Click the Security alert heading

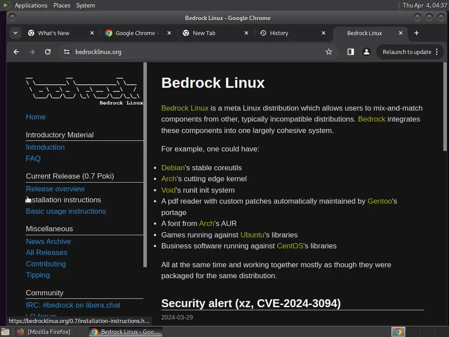[x=251, y=303]
